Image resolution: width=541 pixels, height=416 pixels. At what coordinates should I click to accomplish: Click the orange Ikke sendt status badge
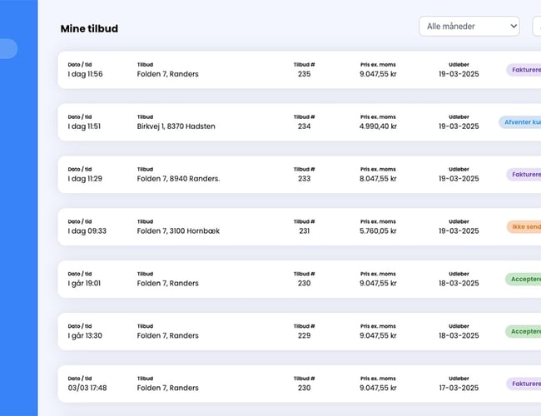click(524, 226)
